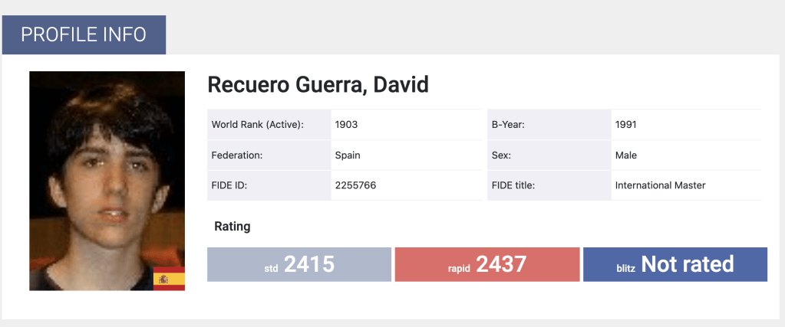Image resolution: width=785 pixels, height=327 pixels.
Task: Click the Federation label
Action: point(237,155)
